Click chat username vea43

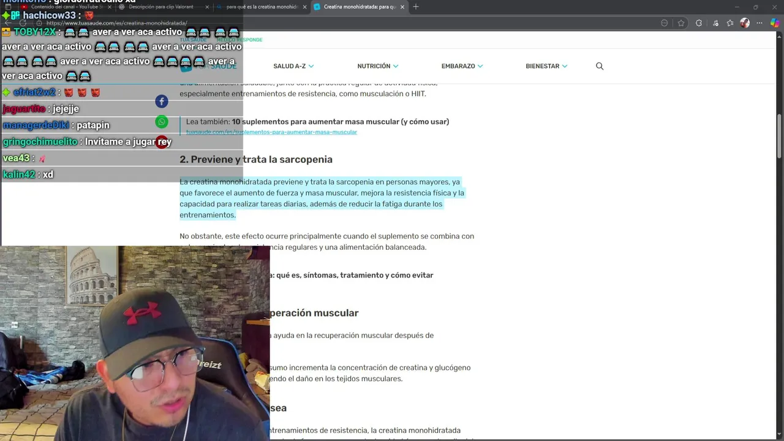16,158
